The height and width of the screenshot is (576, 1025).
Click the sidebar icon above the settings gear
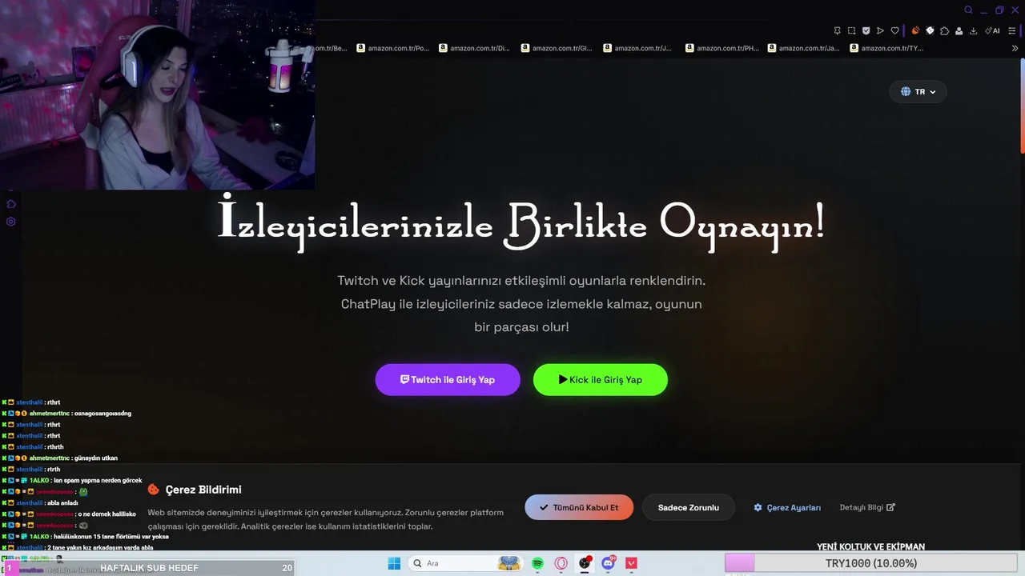(11, 204)
